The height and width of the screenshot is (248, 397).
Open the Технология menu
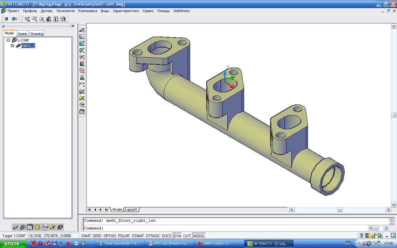click(x=65, y=11)
